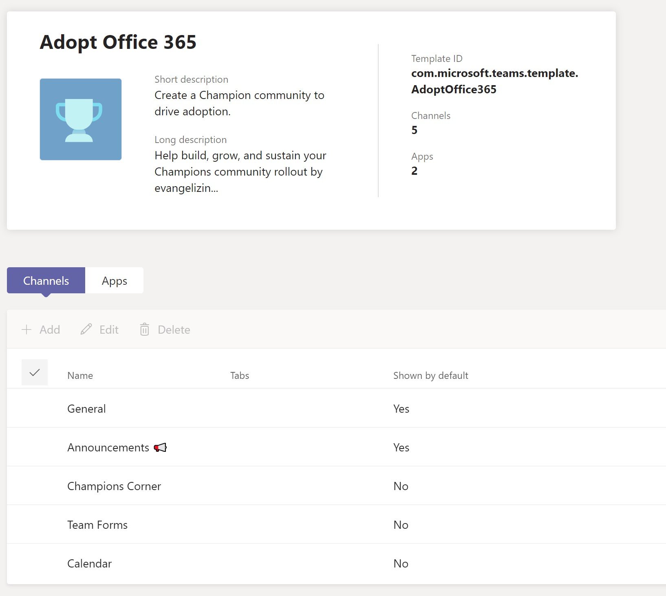The height and width of the screenshot is (596, 666).
Task: Select the Channels tab
Action: tap(46, 280)
